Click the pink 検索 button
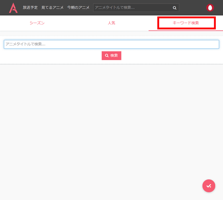 click(111, 56)
